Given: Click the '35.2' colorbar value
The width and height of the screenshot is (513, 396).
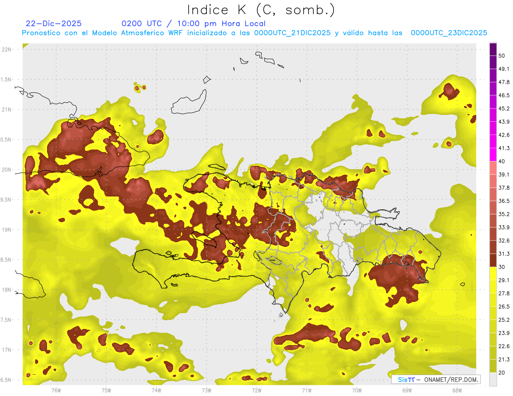Looking at the screenshot, I should tap(504, 214).
